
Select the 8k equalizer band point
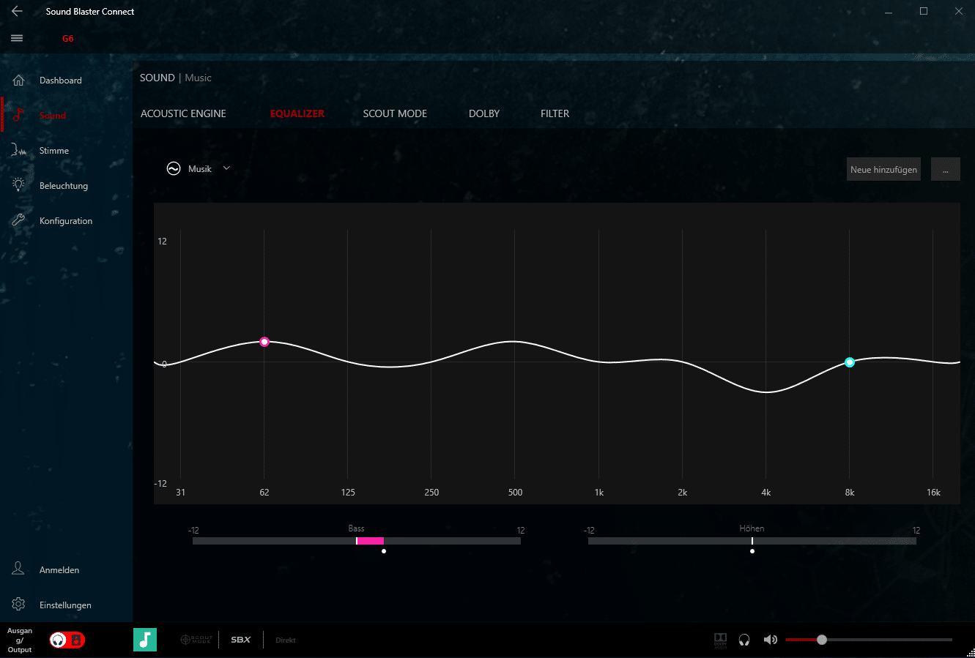pyautogui.click(x=850, y=362)
